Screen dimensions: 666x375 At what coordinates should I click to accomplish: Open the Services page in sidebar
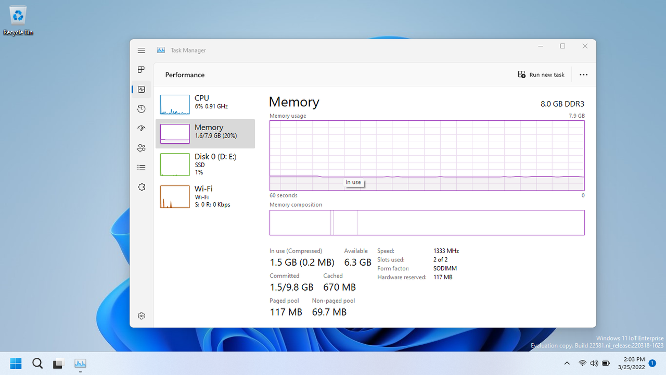(x=141, y=187)
